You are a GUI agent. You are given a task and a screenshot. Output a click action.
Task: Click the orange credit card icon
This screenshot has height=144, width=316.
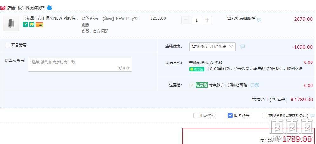(39, 24)
